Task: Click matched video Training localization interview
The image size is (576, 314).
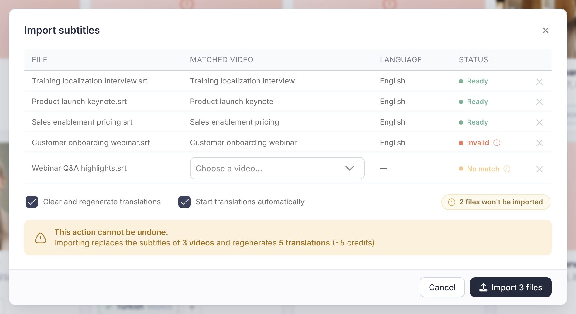Action: pos(242,81)
